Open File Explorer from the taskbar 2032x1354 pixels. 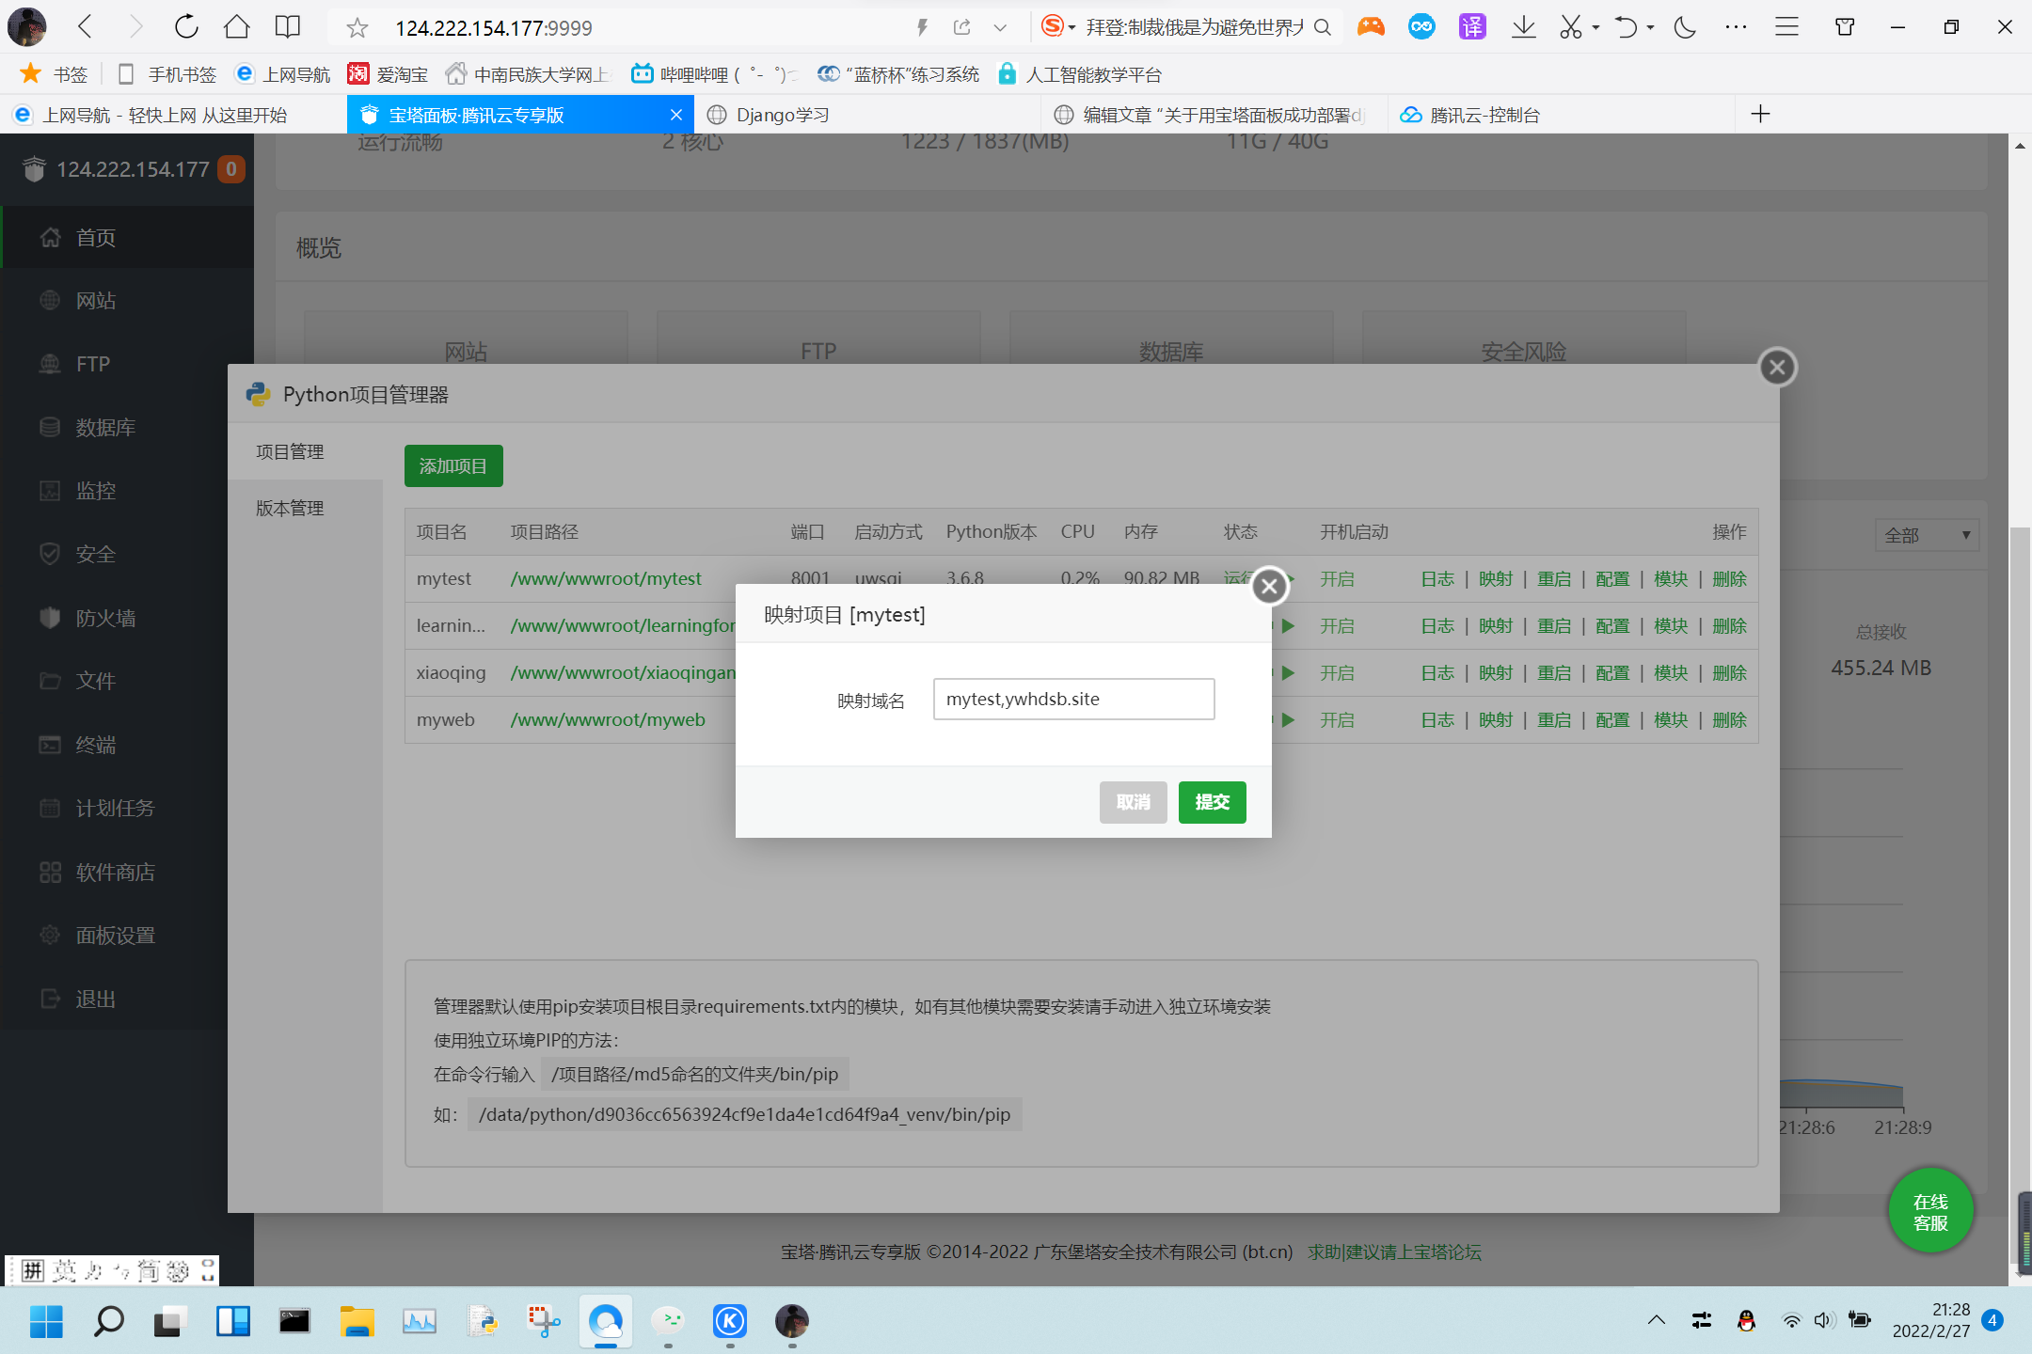357,1321
